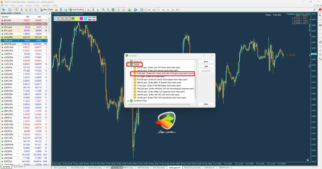
Task: Close the Market Watch panel with X
Action: click(49, 13)
